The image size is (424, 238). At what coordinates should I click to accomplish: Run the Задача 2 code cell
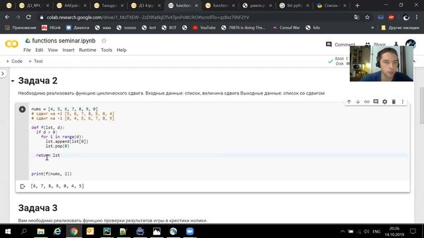tap(22, 109)
